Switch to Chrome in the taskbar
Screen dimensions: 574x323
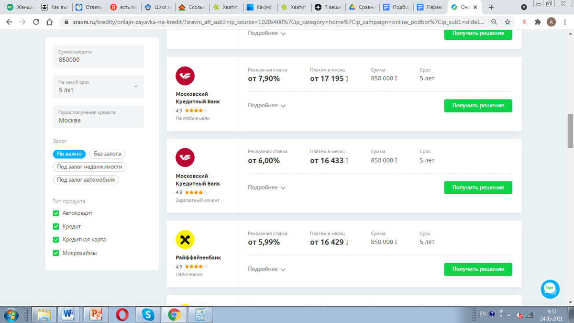pos(174,314)
